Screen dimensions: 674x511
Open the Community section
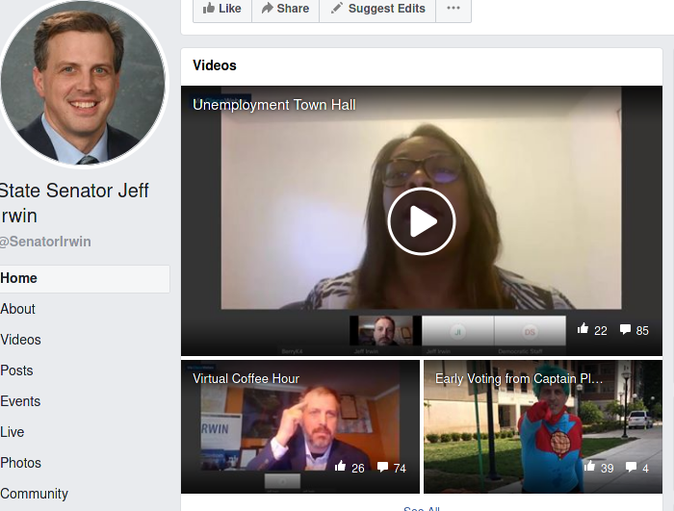pos(34,494)
